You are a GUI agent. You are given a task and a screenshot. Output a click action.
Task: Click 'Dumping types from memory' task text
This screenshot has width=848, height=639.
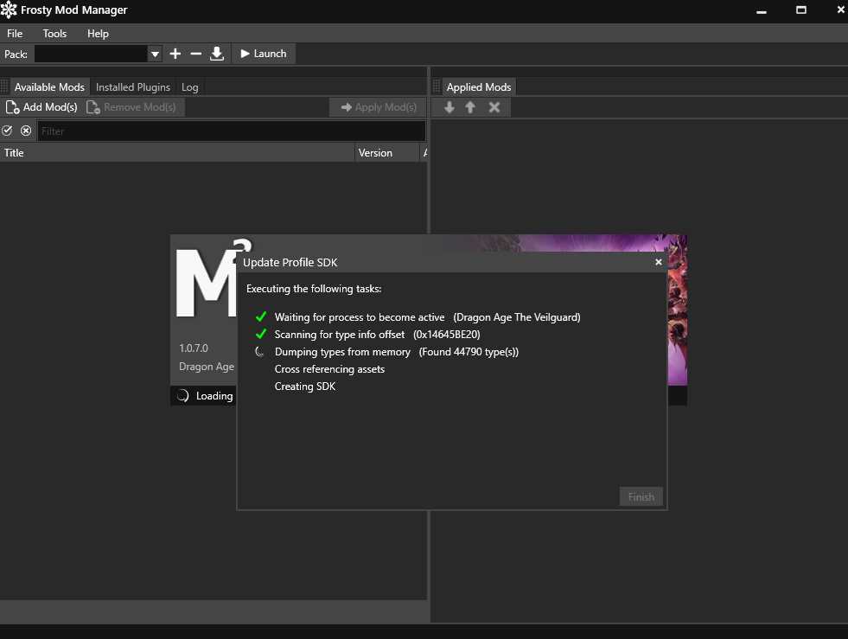(342, 352)
